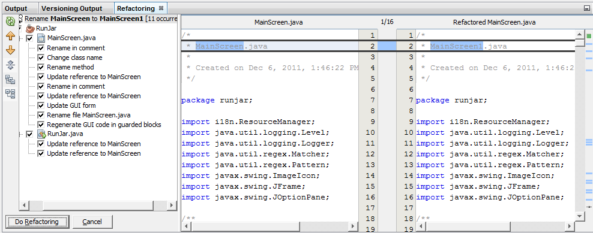Uncheck the Change class name checkbox
593x233 pixels.
41,58
